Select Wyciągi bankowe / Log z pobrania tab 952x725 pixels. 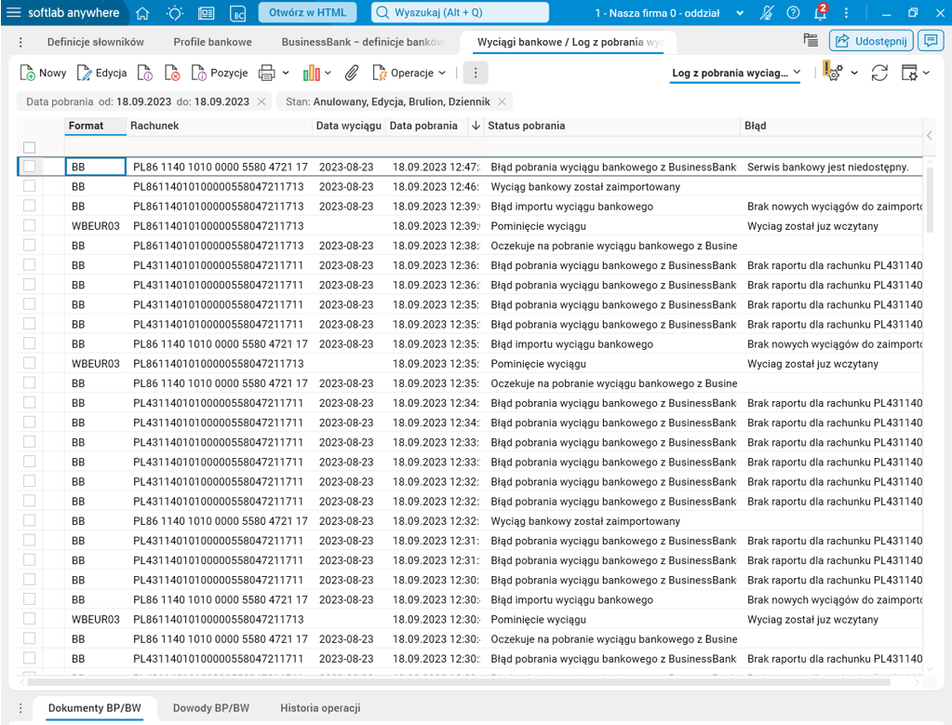click(x=570, y=42)
